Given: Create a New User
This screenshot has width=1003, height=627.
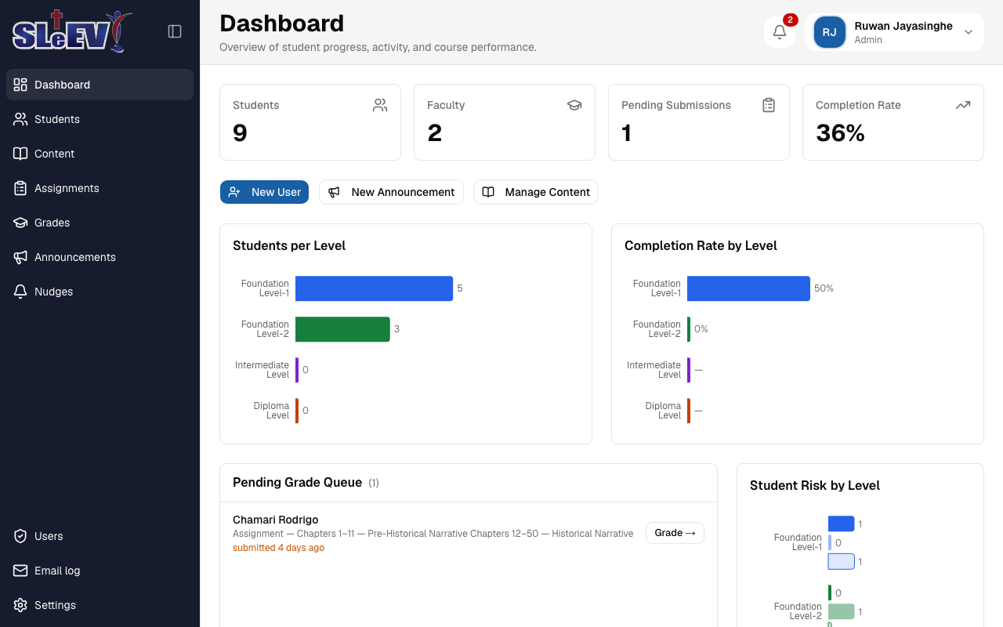Looking at the screenshot, I should pos(264,192).
